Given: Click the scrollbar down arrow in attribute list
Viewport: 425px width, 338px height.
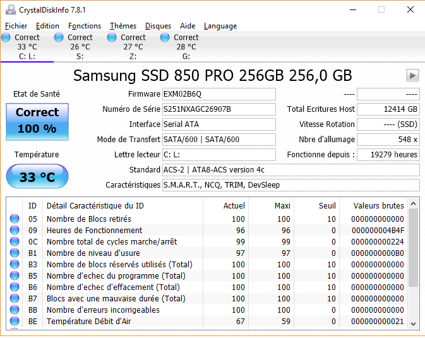Looking at the screenshot, I should click(x=414, y=323).
